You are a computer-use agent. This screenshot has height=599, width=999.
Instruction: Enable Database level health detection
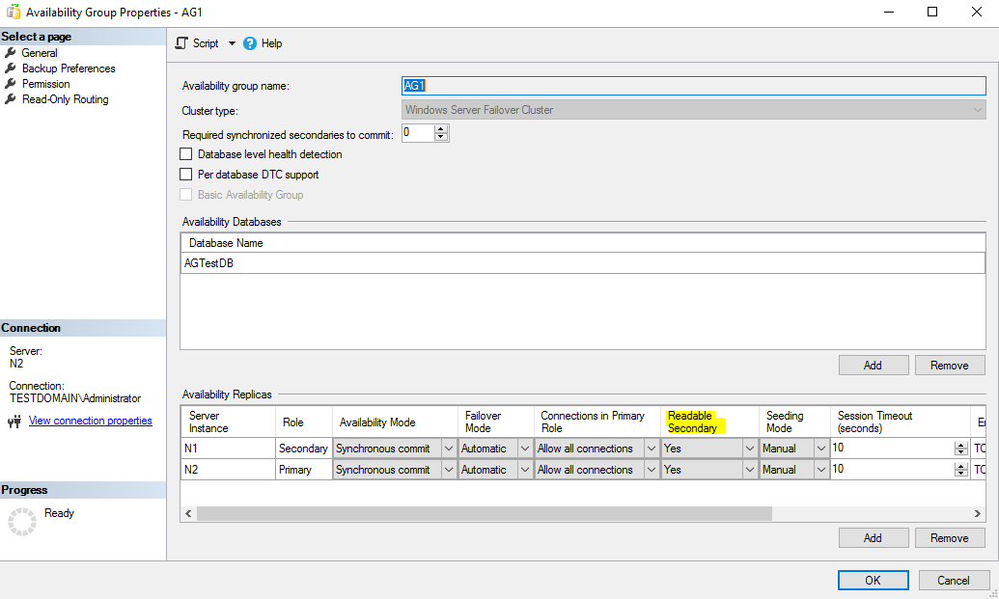tap(184, 154)
